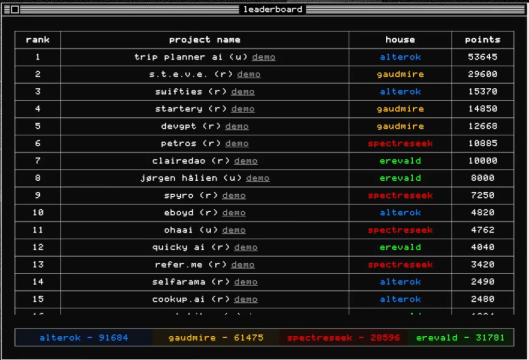Screen dimensions: 529x360
Task: Select the spectreseek total 28596 box
Action: (344, 337)
